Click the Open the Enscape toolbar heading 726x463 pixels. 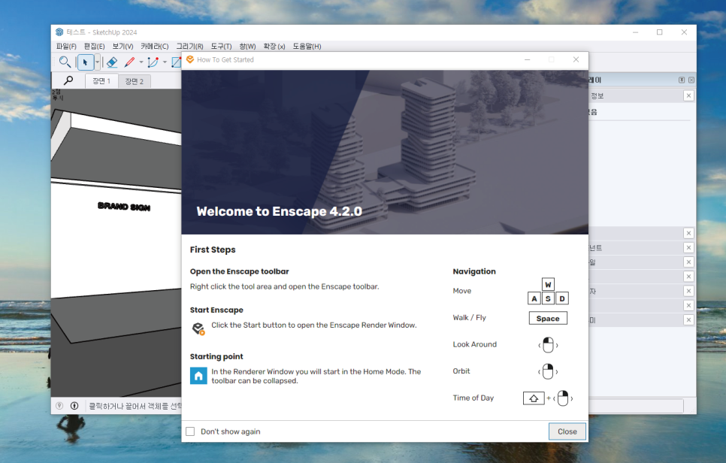click(240, 271)
